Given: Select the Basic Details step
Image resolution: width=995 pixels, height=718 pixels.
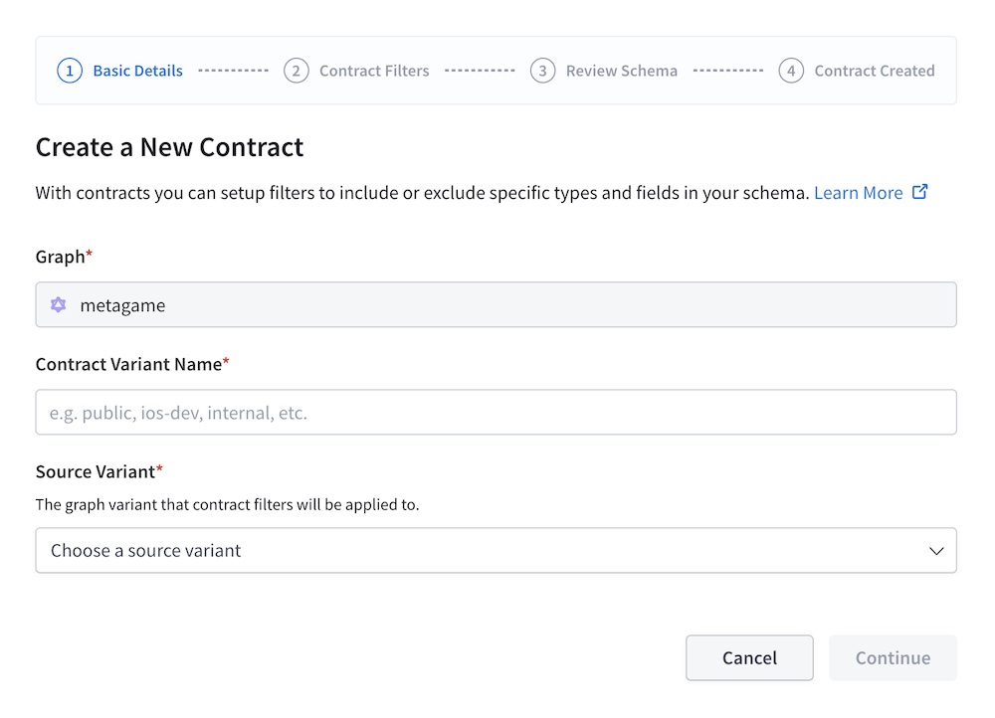Looking at the screenshot, I should pyautogui.click(x=136, y=71).
